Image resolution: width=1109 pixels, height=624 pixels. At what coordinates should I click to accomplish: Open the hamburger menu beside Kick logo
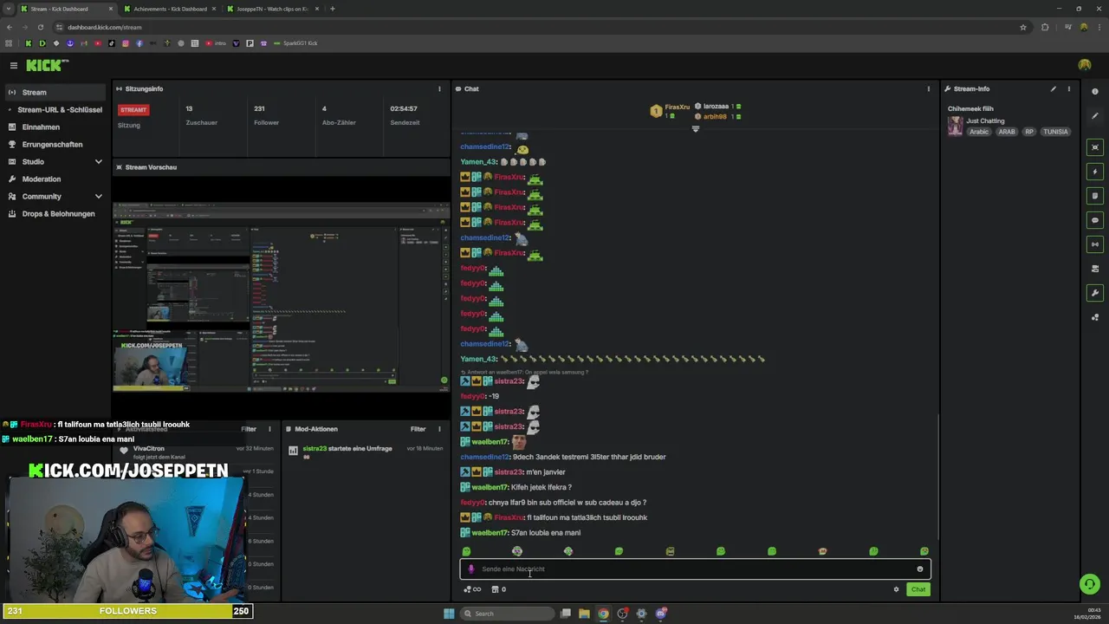click(x=14, y=65)
